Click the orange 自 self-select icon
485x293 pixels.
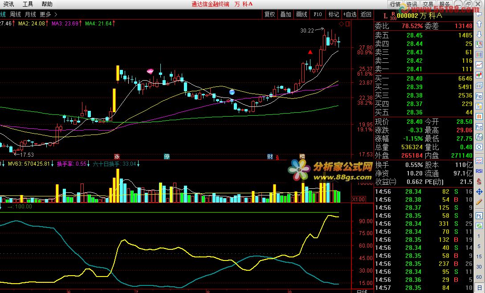point(479,117)
